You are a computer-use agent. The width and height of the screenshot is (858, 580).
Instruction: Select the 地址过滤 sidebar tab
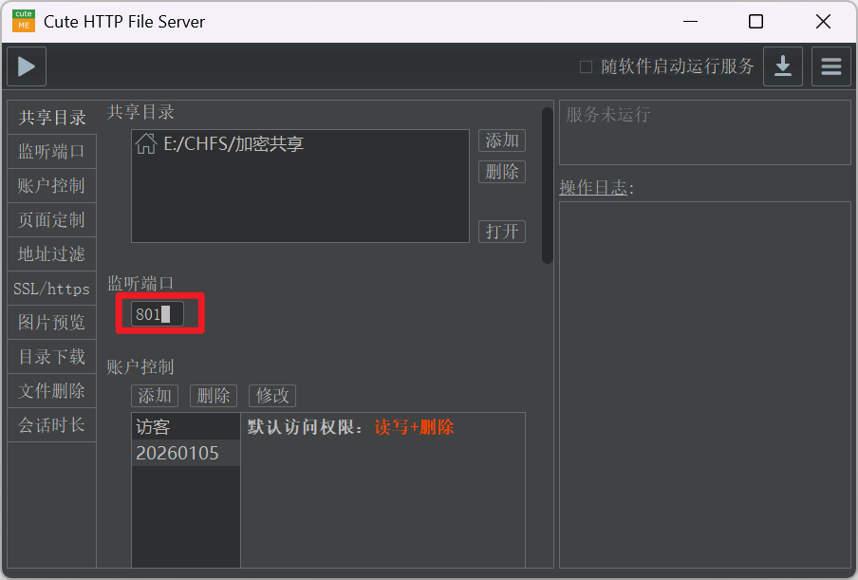52,253
